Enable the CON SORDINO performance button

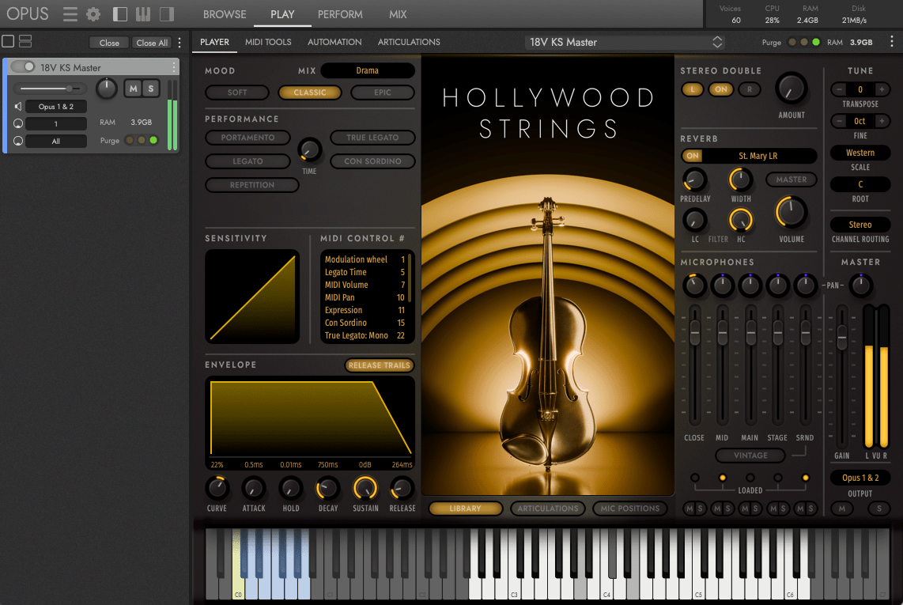372,161
